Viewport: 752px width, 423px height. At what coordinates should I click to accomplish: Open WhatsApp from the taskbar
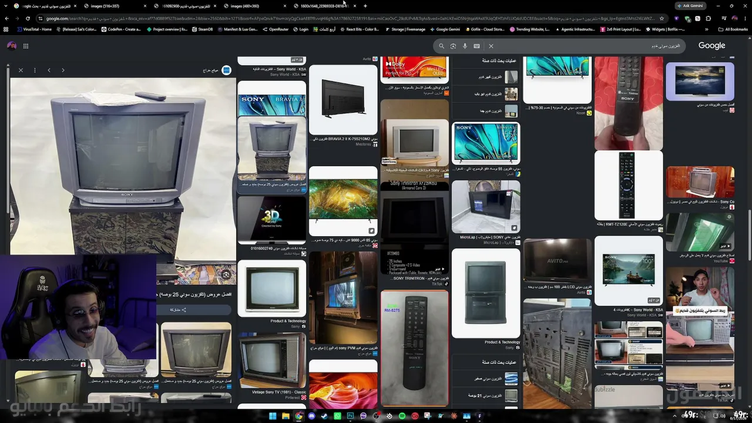coord(337,416)
